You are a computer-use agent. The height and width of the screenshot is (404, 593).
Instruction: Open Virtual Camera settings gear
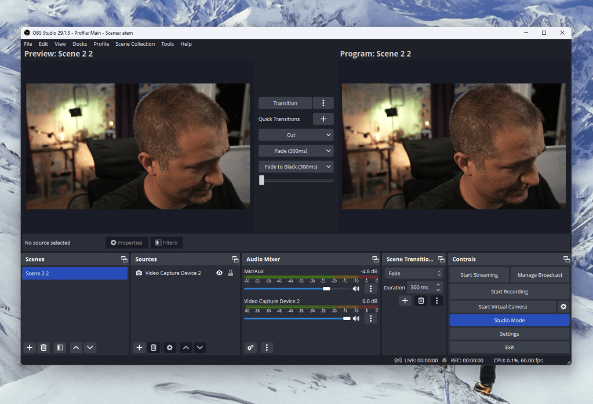click(563, 307)
